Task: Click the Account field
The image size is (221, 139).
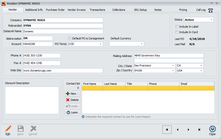Action: coord(38,44)
